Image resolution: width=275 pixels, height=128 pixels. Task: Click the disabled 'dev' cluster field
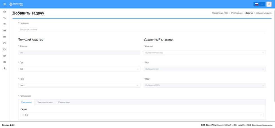click(79, 53)
